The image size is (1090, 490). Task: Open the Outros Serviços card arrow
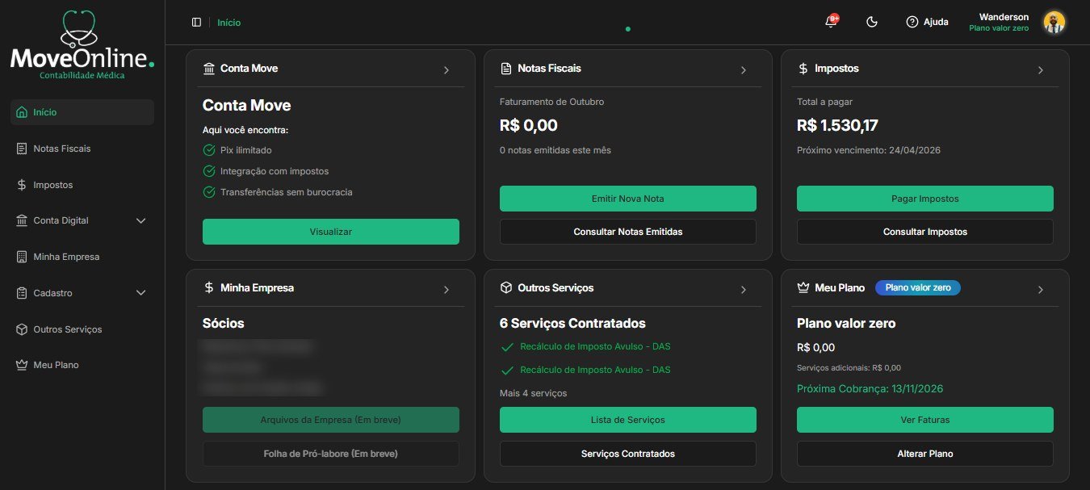[744, 289]
